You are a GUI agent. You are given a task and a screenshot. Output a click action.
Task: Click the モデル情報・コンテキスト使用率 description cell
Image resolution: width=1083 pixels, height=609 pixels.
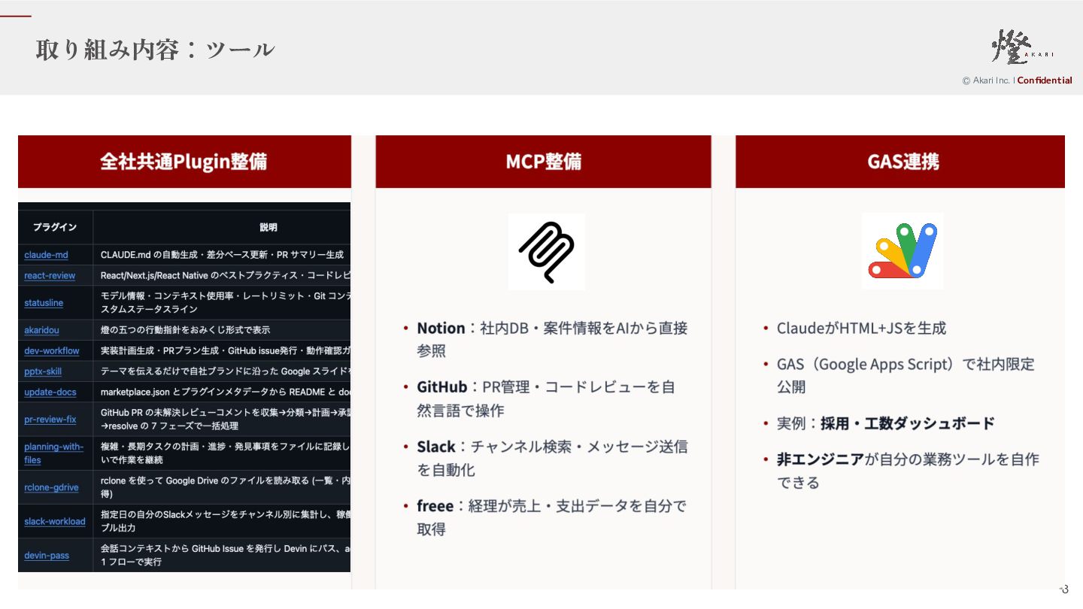[x=222, y=303]
